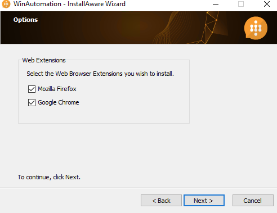Click the orange WinAutomation logo in the banner
277x213 pixels.
coord(256,28)
